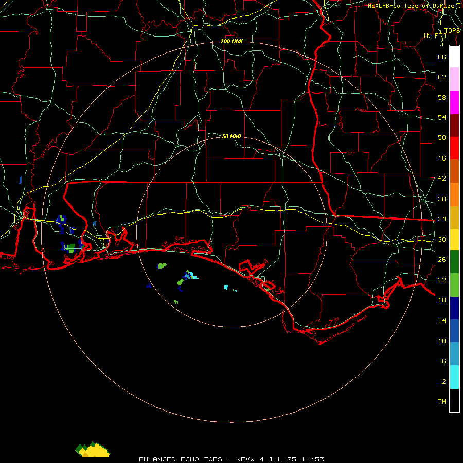Select the cyan legend color block

point(454,377)
